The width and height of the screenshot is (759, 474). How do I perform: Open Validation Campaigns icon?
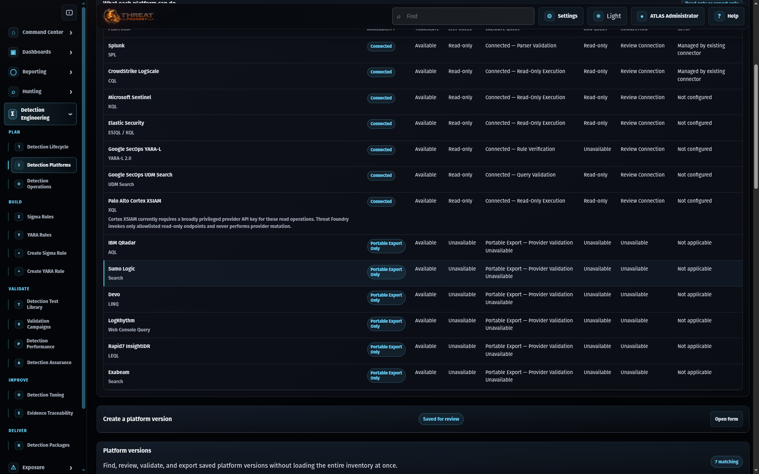point(19,324)
